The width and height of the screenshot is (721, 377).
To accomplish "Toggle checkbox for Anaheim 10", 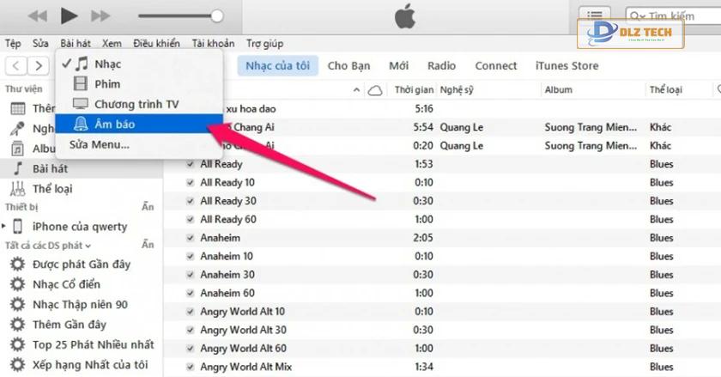I will pyautogui.click(x=190, y=256).
